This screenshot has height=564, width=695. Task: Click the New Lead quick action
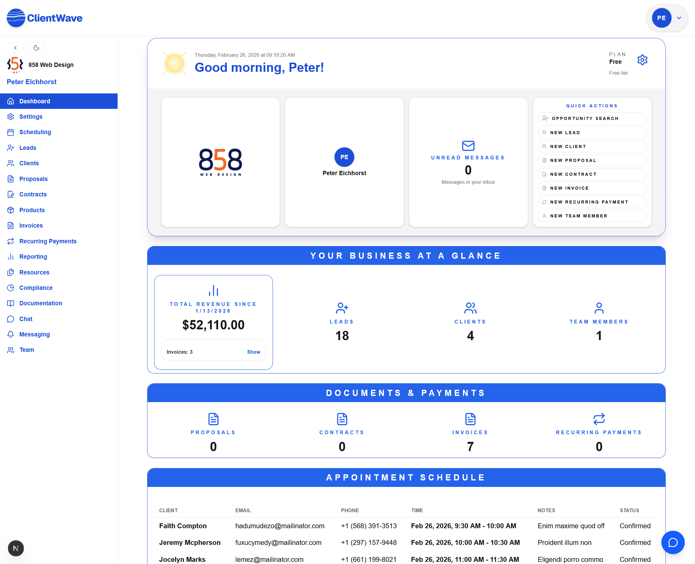click(592, 132)
